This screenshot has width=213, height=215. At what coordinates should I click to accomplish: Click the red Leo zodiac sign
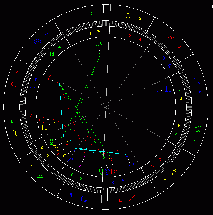14,84
